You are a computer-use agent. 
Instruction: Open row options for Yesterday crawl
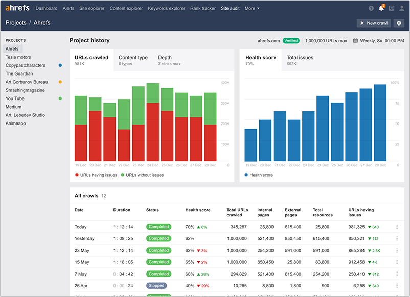tap(397, 238)
